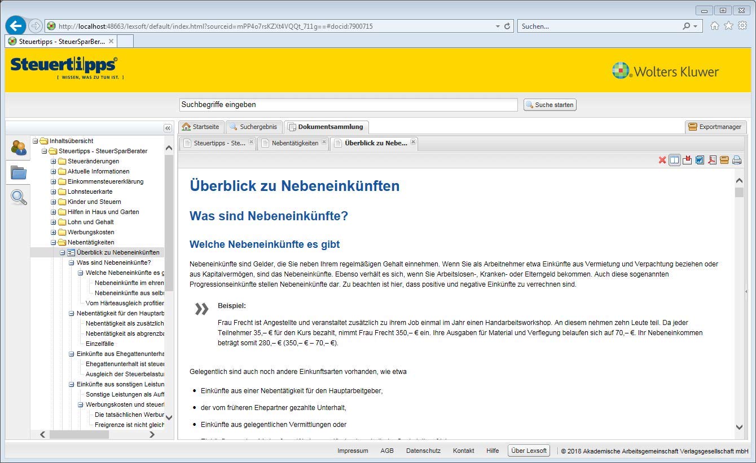Image resolution: width=756 pixels, height=463 pixels.
Task: Expand the Steueränderungen folder
Action: tap(54, 161)
